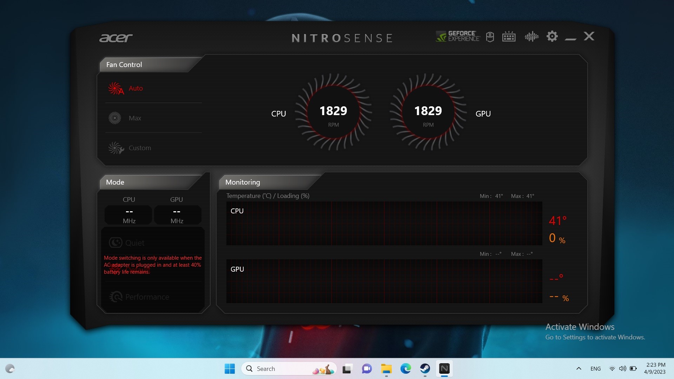This screenshot has height=379, width=674.
Task: Click the GPU -- % loading value
Action: (x=559, y=298)
